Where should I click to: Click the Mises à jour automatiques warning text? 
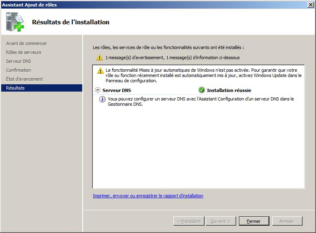pos(203,75)
